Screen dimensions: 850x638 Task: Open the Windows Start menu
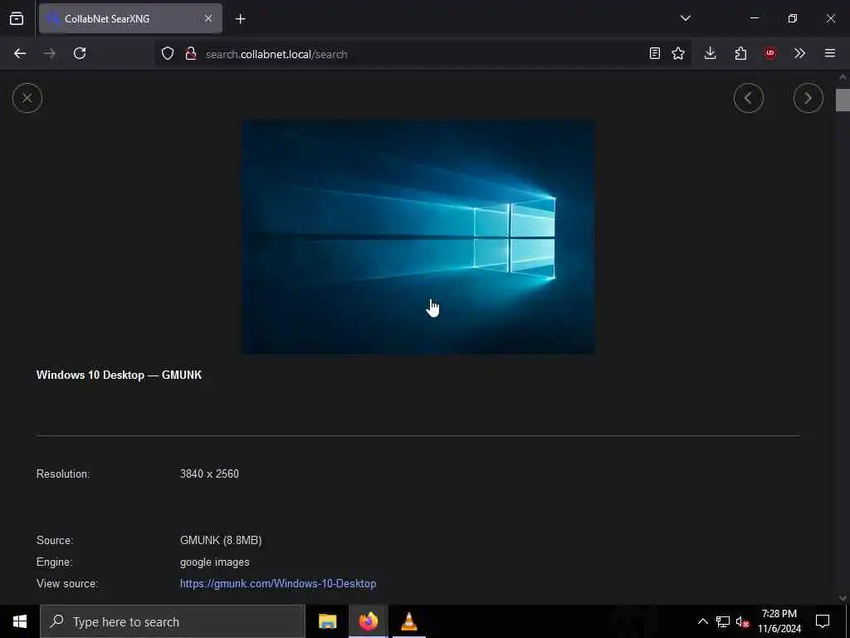pos(20,621)
